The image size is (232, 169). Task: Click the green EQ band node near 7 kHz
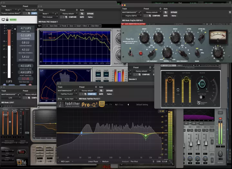tap(146, 136)
